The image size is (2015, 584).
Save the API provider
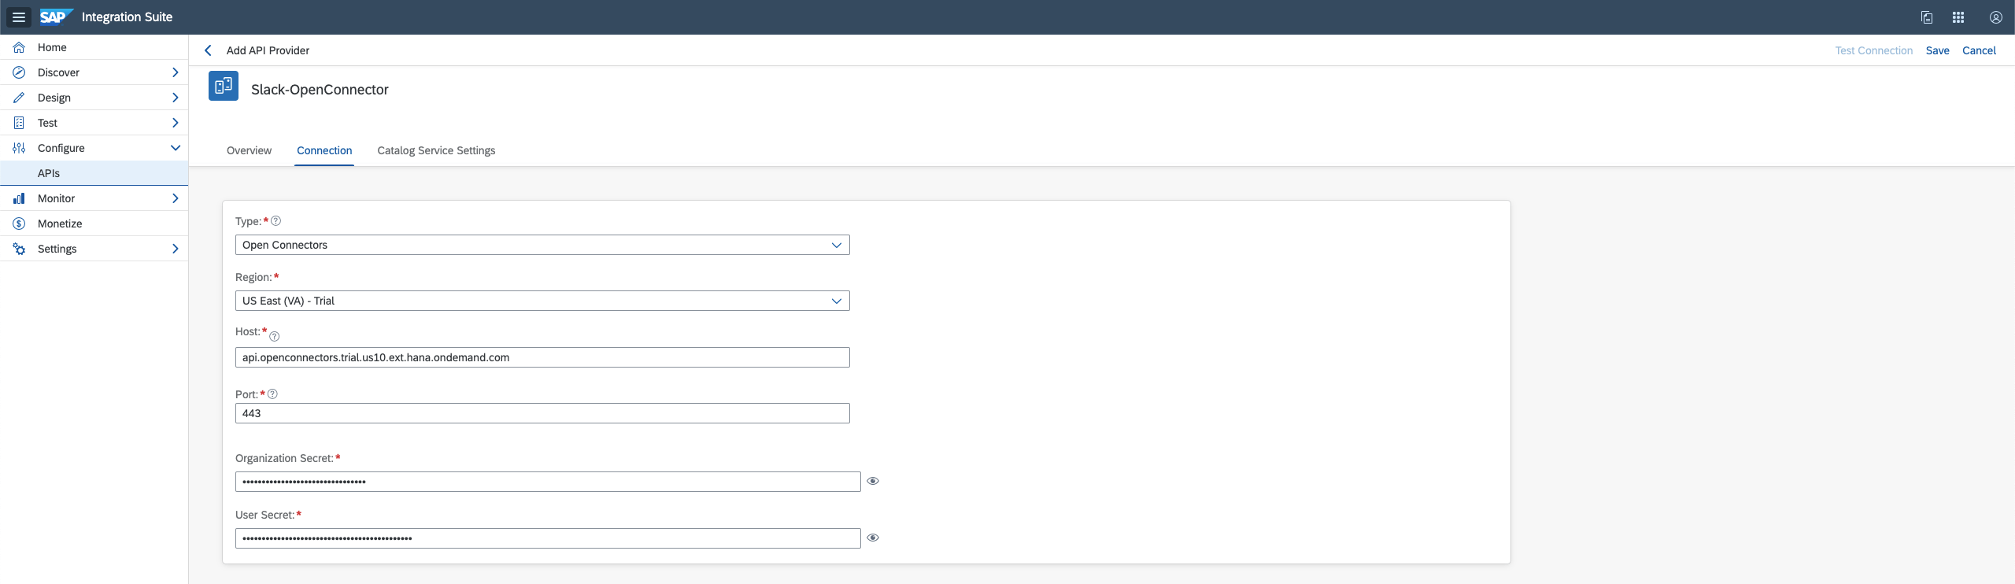[x=1937, y=50]
